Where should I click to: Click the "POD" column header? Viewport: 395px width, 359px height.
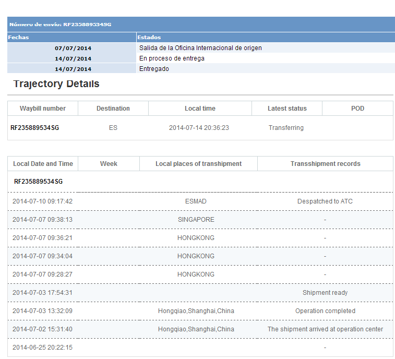(357, 109)
